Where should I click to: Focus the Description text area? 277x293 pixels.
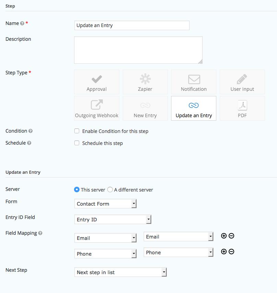tap(138, 50)
